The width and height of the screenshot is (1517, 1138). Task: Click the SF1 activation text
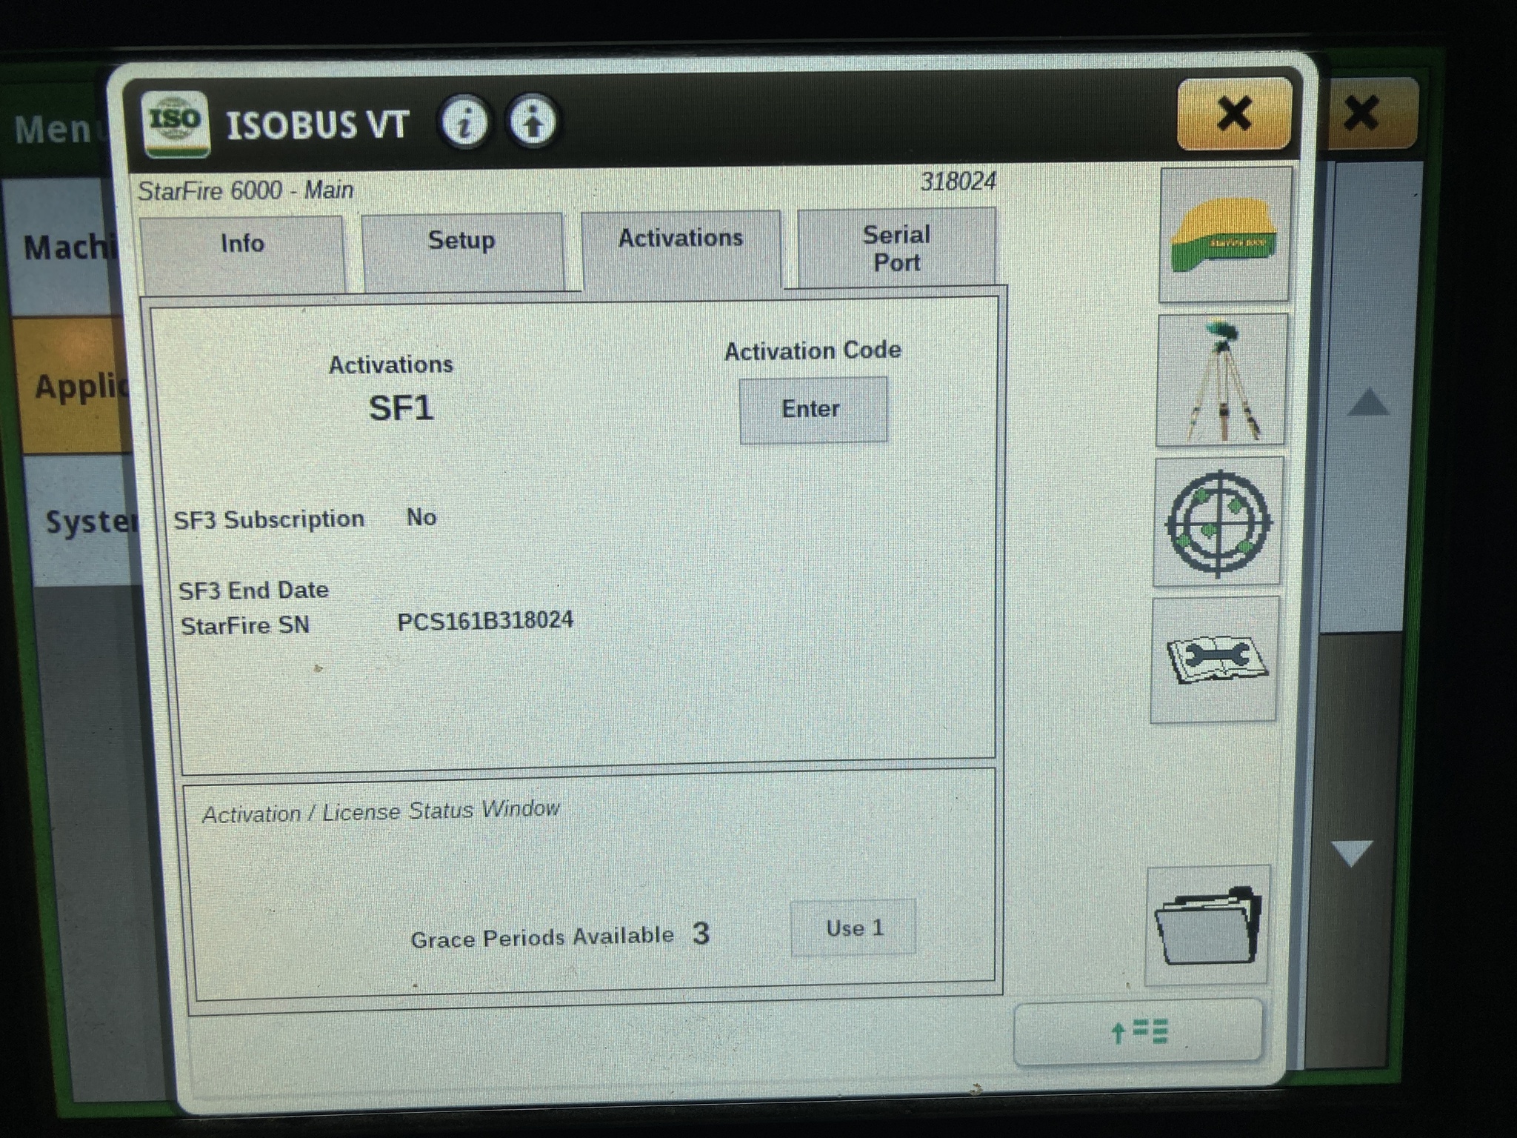click(401, 408)
